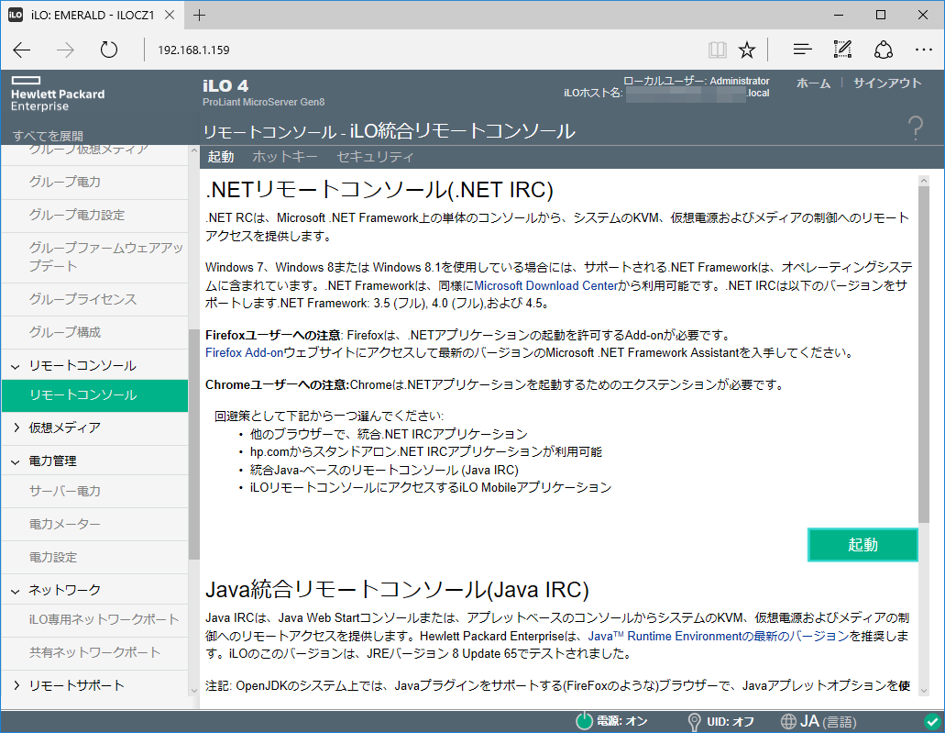The width and height of the screenshot is (945, 733).
Task: Select グループ構成 in the sidebar
Action: point(94,332)
